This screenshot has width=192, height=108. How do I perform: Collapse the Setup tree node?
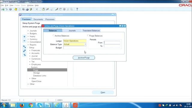28,48
